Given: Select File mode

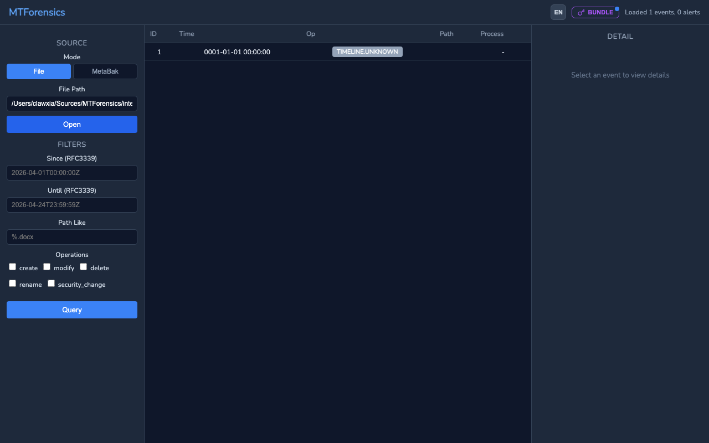Looking at the screenshot, I should point(39,71).
